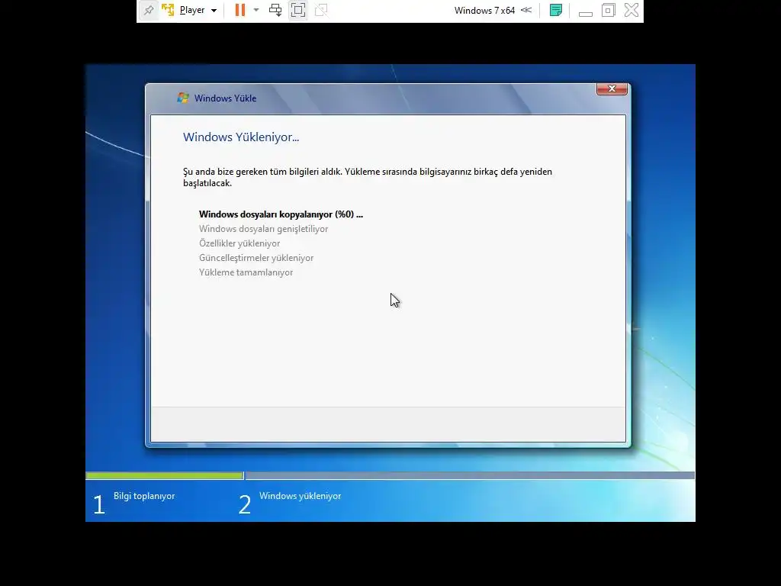
Task: Click 'Özellikler yükleniyor' step
Action: [239, 243]
